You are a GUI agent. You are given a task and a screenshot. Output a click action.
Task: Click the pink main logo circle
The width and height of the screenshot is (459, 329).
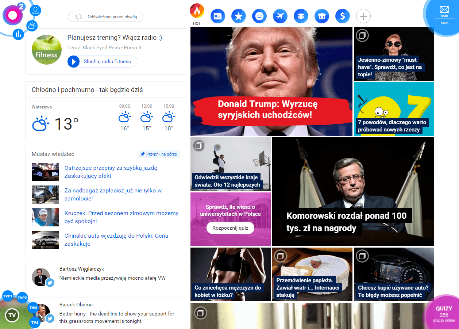pos(13,15)
